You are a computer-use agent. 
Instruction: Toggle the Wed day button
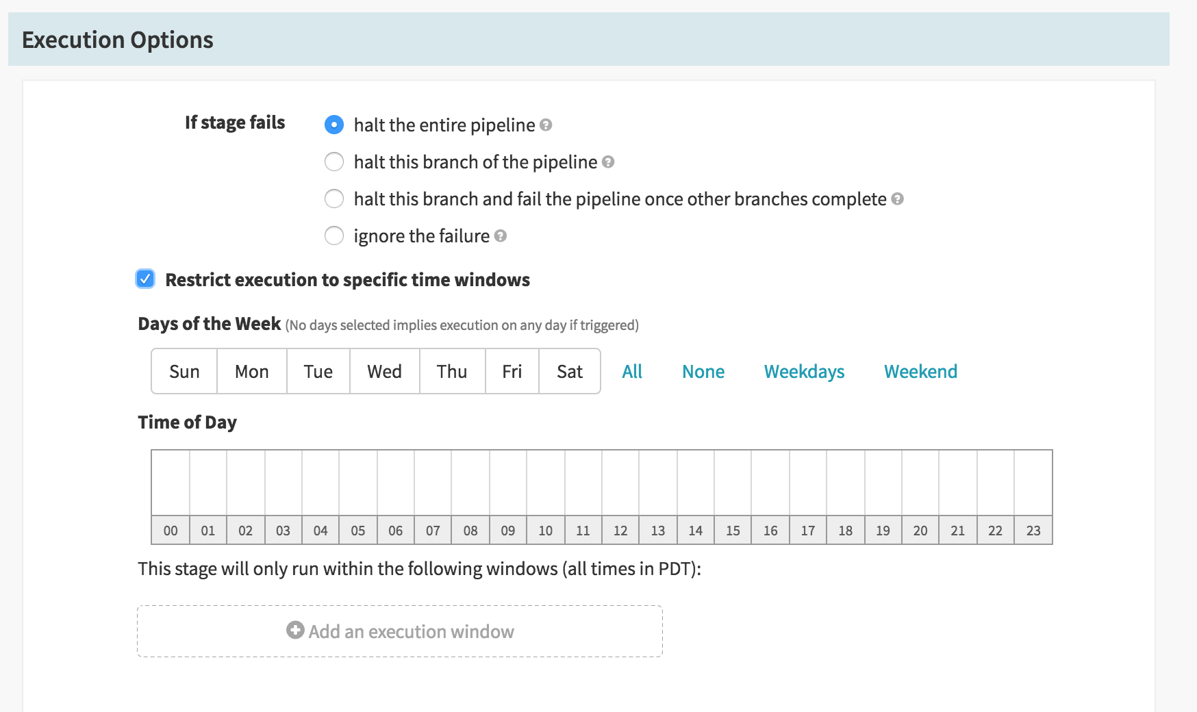tap(384, 371)
